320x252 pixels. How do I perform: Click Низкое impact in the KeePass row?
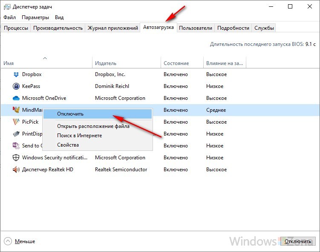click(215, 86)
